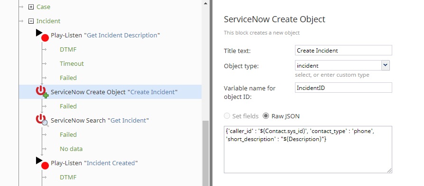Image resolution: width=424 pixels, height=186 pixels.
Task: Select the Raw JSON radio button
Action: click(x=266, y=116)
